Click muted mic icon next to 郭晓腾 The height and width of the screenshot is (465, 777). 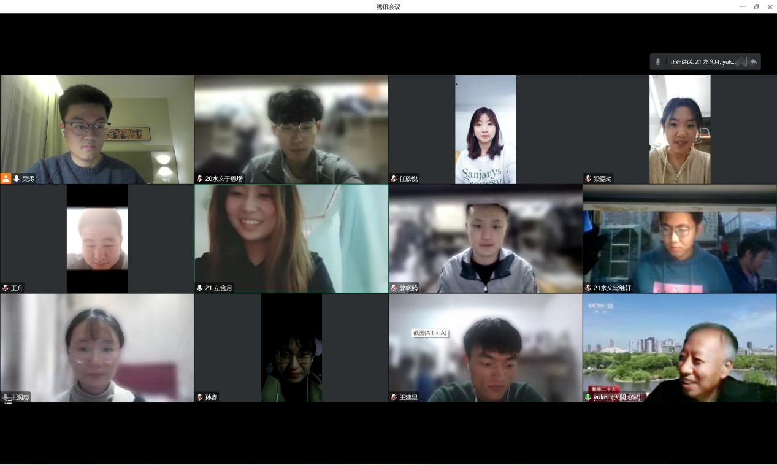point(394,288)
